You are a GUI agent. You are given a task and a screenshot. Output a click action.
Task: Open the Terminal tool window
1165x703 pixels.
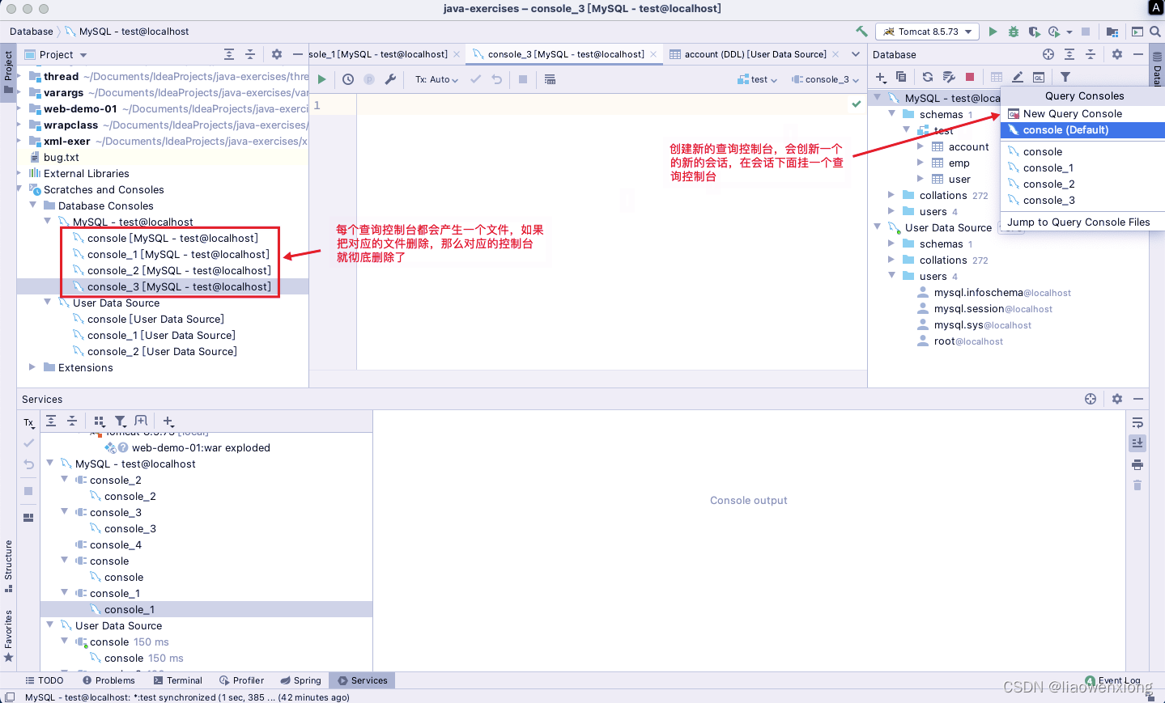(x=177, y=680)
